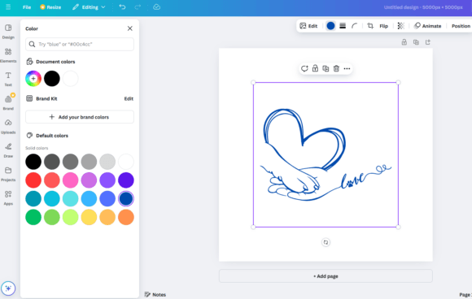This screenshot has height=299, width=472.
Task: Open the Design sidebar tab
Action: (8, 31)
